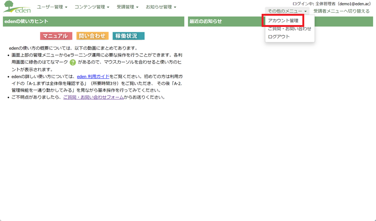Switch to 受講者メニュー via top link
The image size is (376, 221).
(342, 11)
